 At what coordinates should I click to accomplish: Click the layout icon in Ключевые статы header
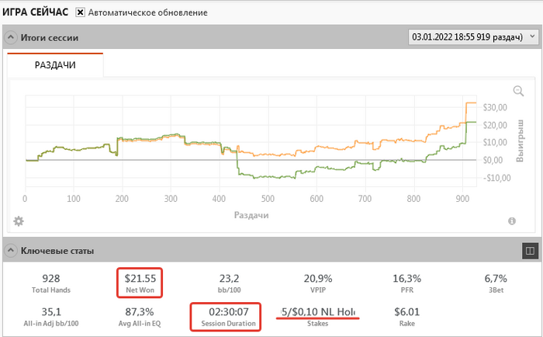pyautogui.click(x=530, y=251)
